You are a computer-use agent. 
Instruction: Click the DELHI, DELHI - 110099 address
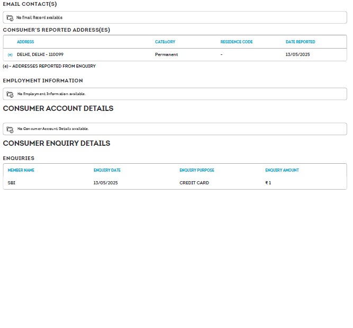(x=40, y=54)
